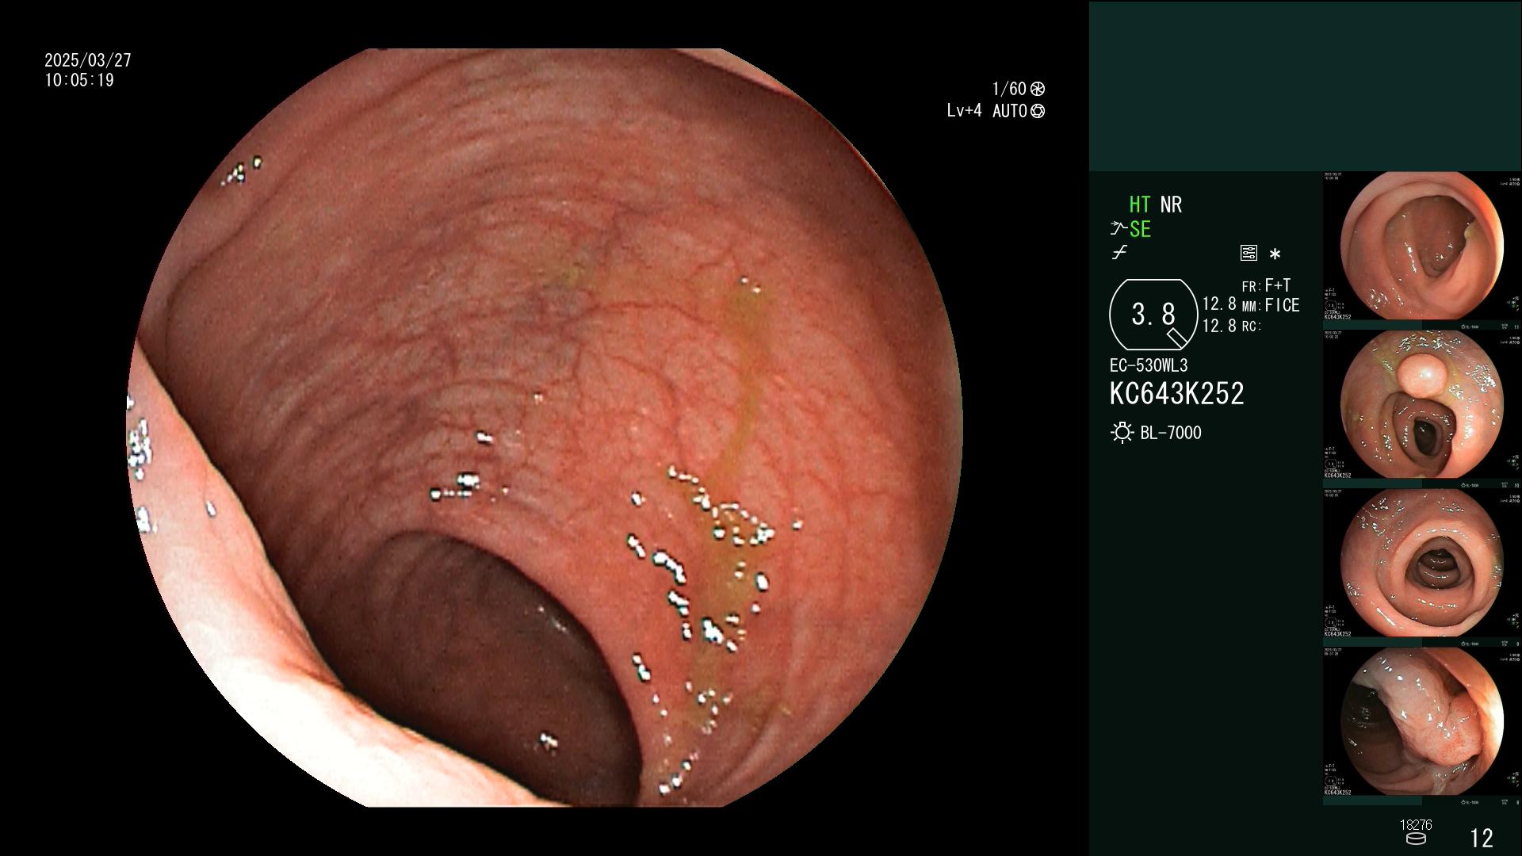The image size is (1522, 856).
Task: Click the main live endoscopy image
Action: pos(545,428)
